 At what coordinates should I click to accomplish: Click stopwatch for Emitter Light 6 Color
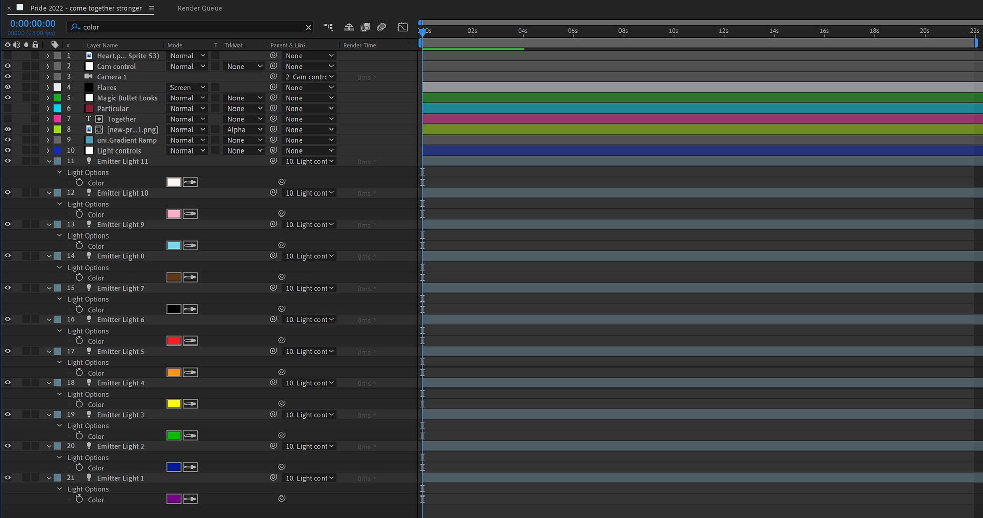click(x=79, y=341)
